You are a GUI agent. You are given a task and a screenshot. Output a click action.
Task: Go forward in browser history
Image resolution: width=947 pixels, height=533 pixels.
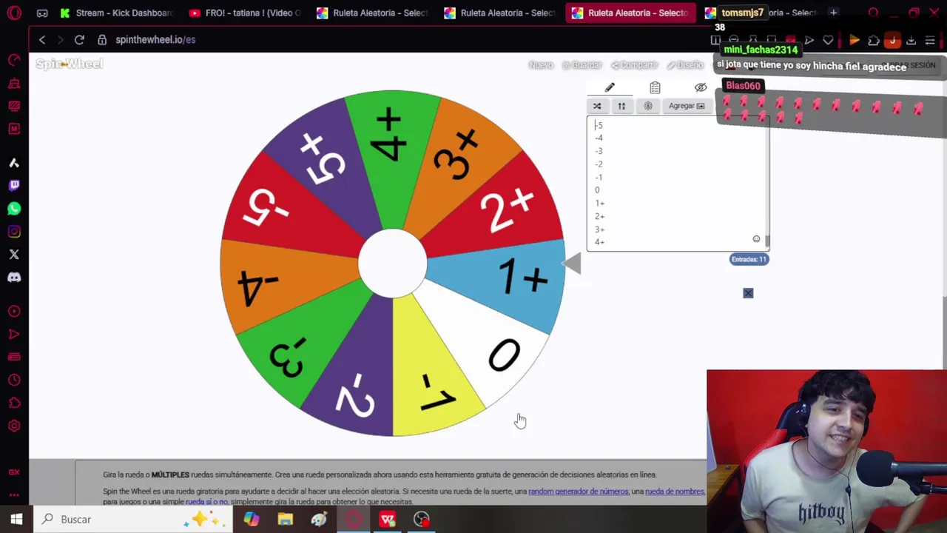tap(61, 40)
